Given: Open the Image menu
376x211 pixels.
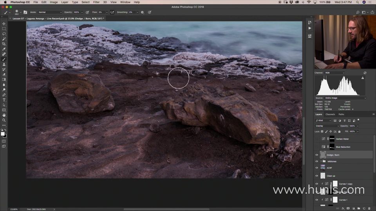Looking at the screenshot, I should [54, 2].
